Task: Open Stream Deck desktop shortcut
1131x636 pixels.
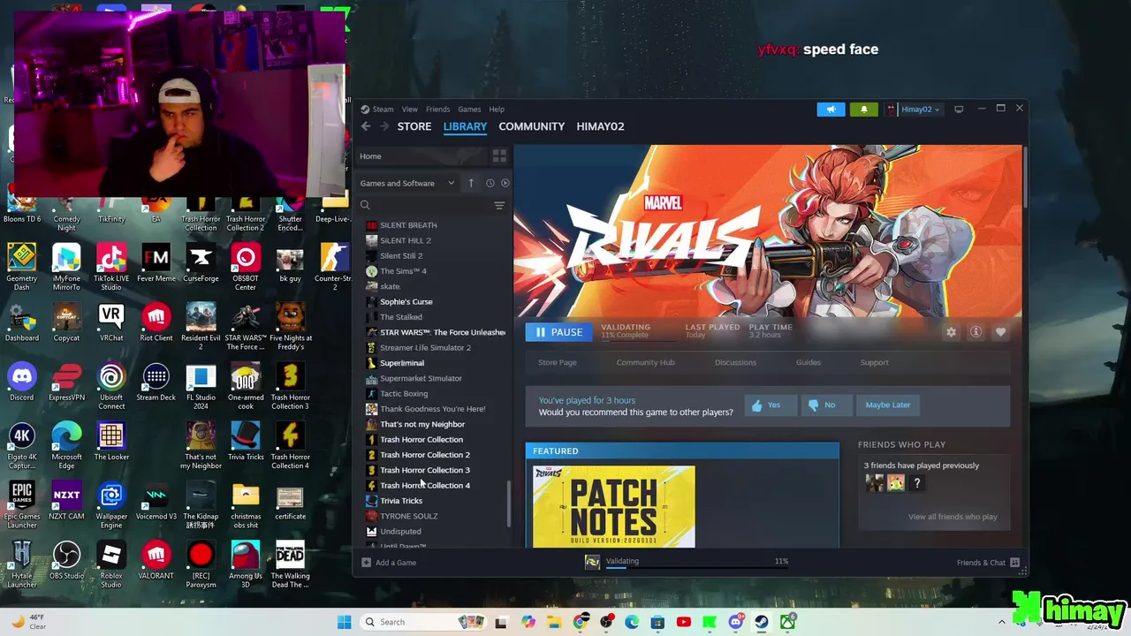Action: [x=156, y=382]
